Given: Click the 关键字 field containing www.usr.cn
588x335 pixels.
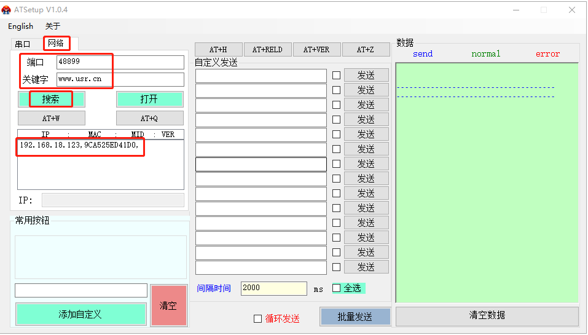Looking at the screenshot, I should point(120,79).
